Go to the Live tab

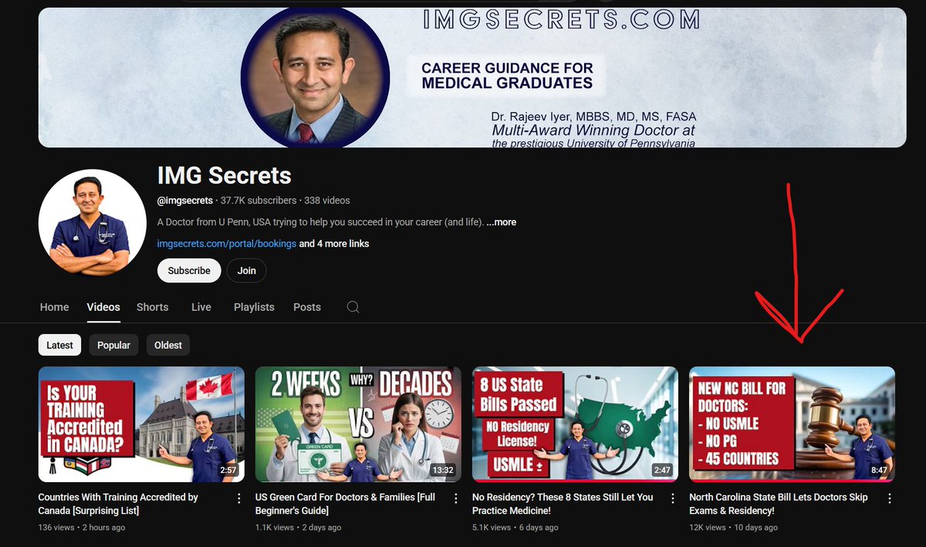[201, 307]
